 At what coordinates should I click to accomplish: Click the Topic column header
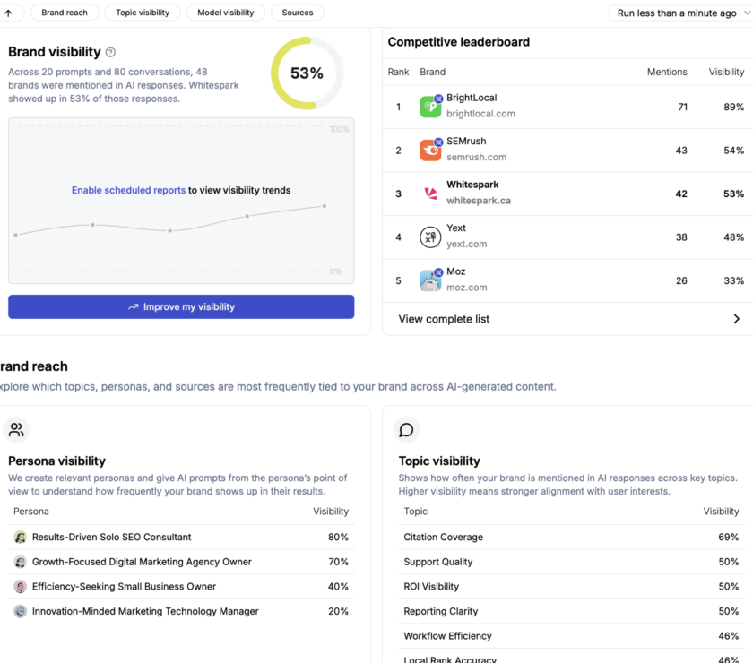[415, 512]
